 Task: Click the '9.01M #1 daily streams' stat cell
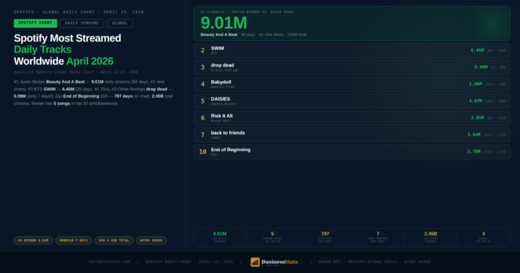coord(219,237)
